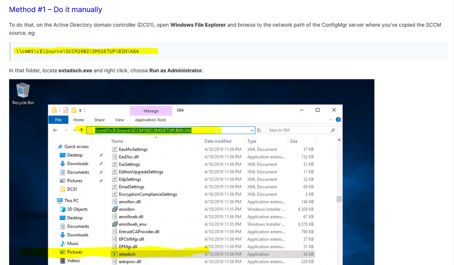
Task: Select the EasSettings file icon
Action: click(x=115, y=164)
